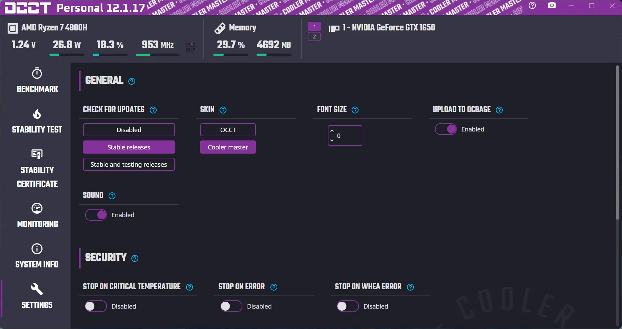Image resolution: width=622 pixels, height=329 pixels.
Task: Open help for Stop on Critical Temperature
Action: (x=189, y=287)
